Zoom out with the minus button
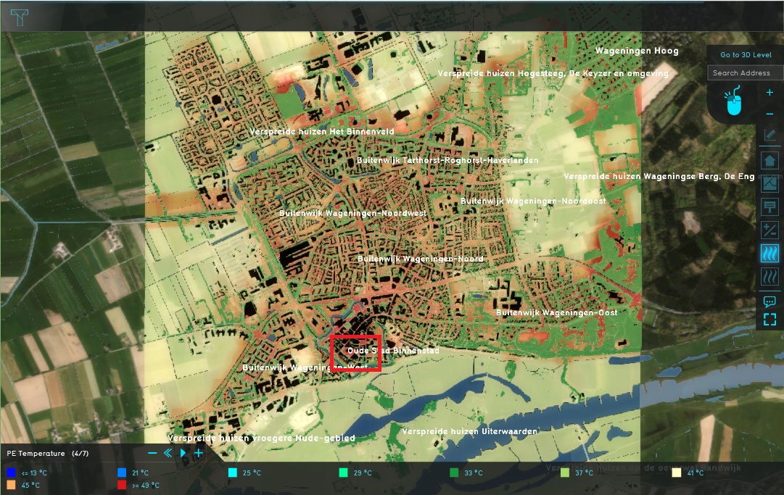784x495 pixels. tap(769, 114)
